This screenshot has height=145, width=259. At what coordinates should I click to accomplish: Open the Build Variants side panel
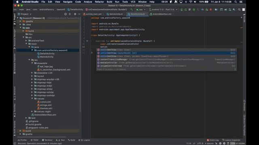pyautogui.click(x=15, y=128)
